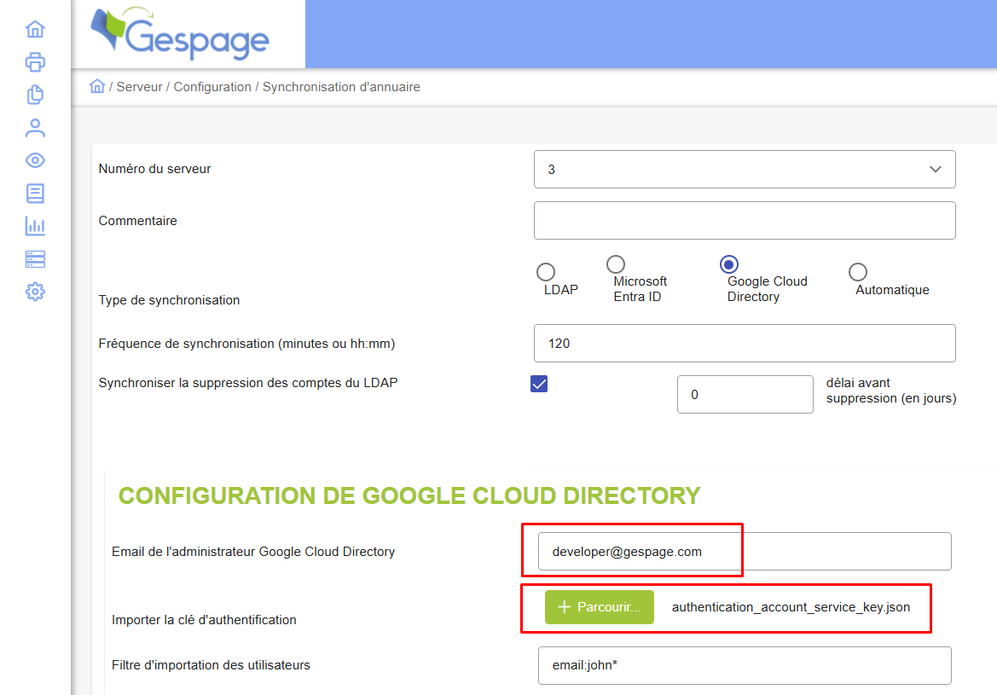Click the Commentaire label text
The height and width of the screenshot is (695, 997).
(x=137, y=221)
